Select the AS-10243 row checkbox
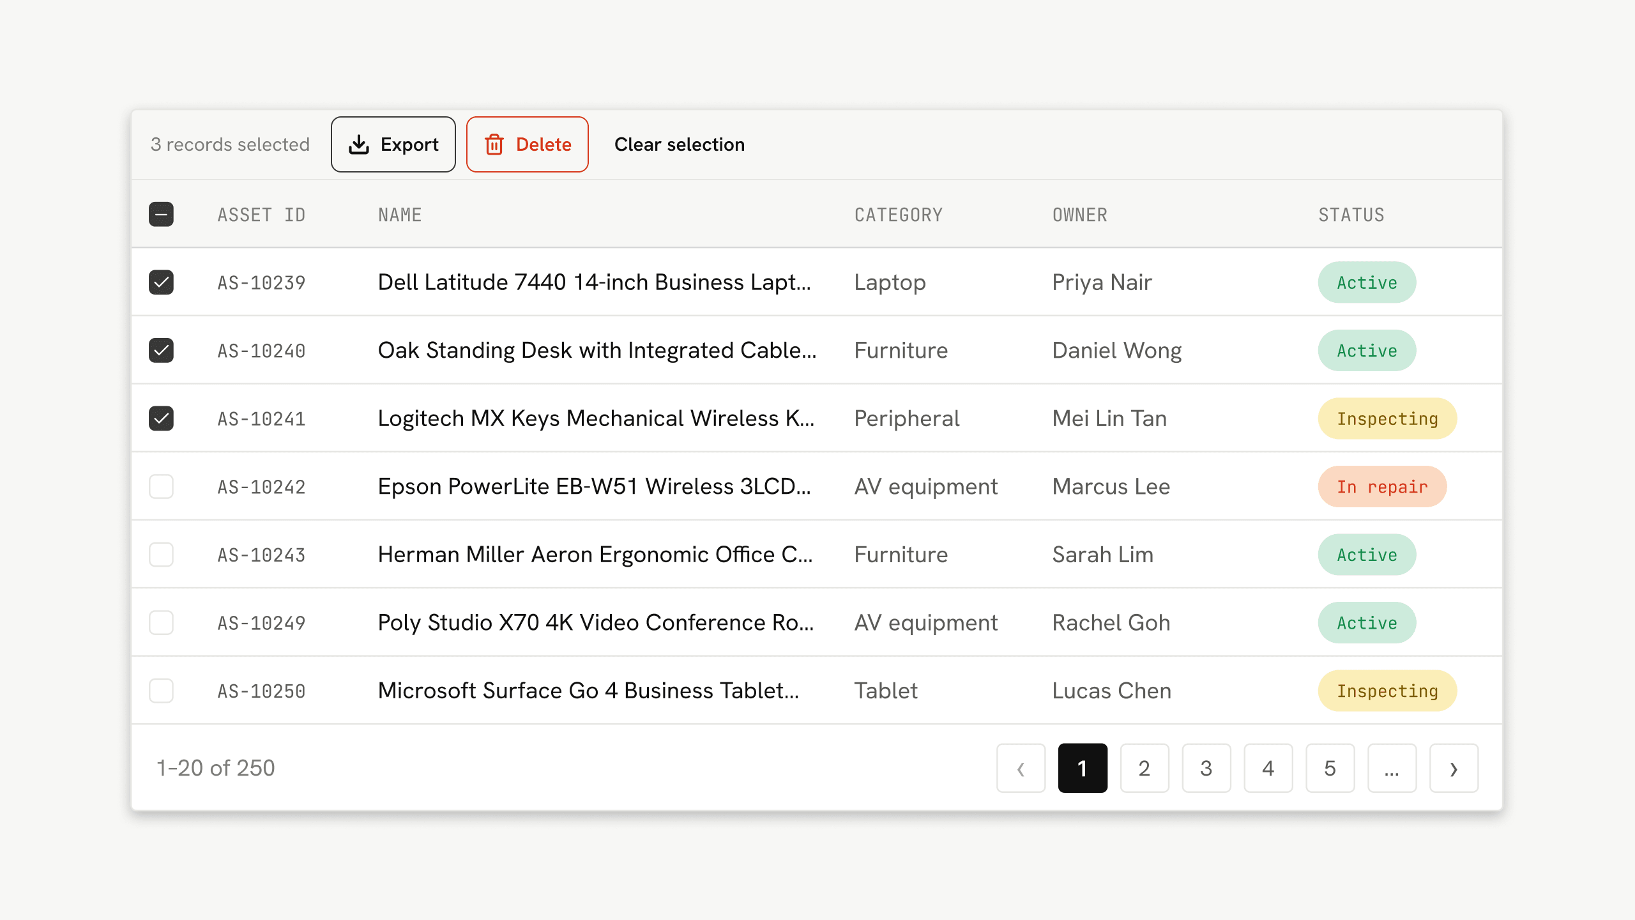1635x920 pixels. [161, 555]
